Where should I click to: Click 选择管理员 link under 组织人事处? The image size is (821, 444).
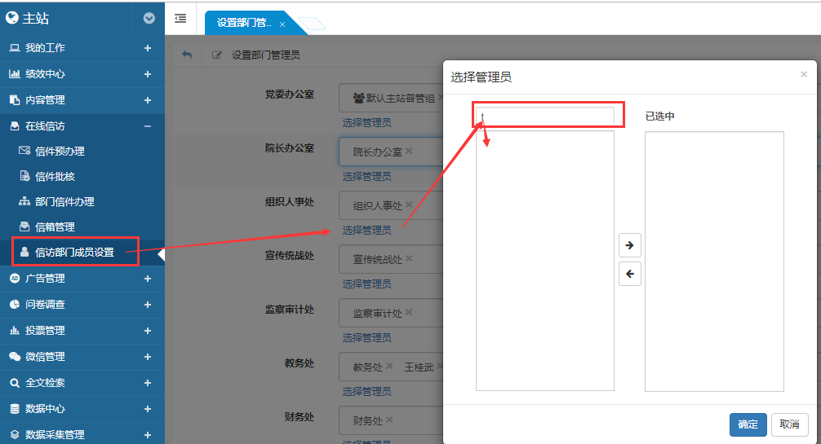click(366, 230)
